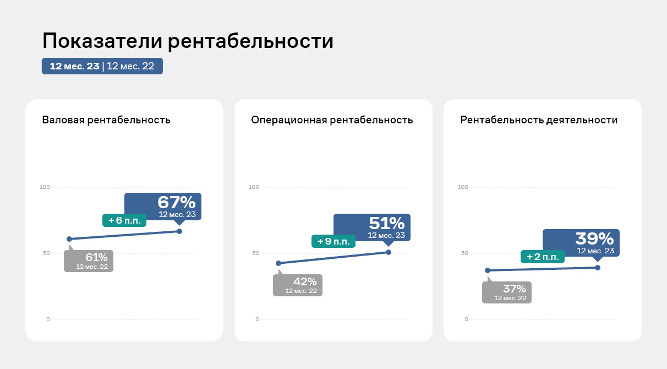Select the "+9 п.п." change badge
The image size is (667, 369).
point(333,241)
